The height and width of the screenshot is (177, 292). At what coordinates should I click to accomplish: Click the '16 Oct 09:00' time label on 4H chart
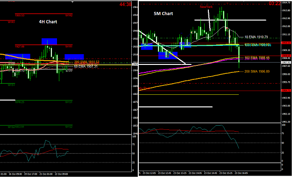point(15,174)
